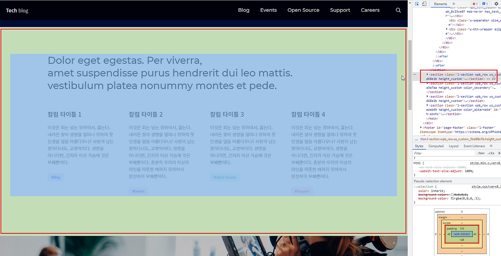Click the rgba(0,0,0,.1) color swatch
Image resolution: width=501 pixels, height=256 pixels.
(x=452, y=198)
